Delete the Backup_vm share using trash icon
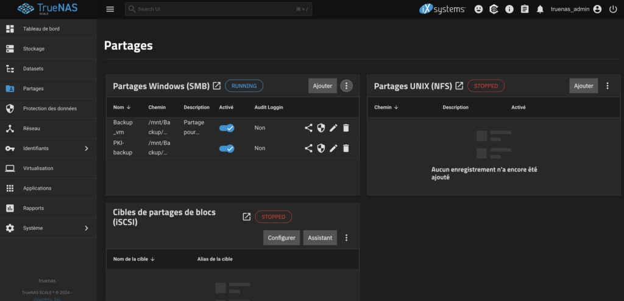The image size is (624, 301). click(346, 128)
